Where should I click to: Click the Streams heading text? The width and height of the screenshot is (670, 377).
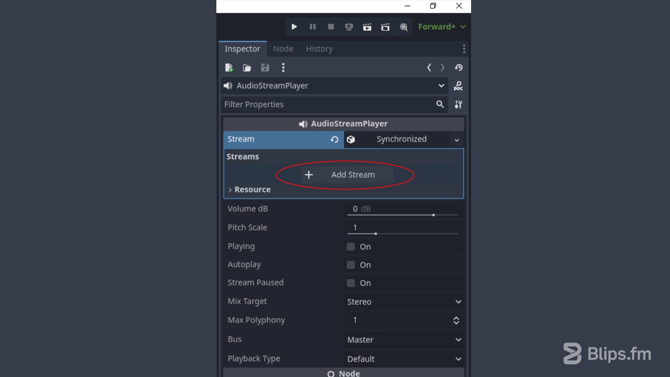tap(243, 156)
